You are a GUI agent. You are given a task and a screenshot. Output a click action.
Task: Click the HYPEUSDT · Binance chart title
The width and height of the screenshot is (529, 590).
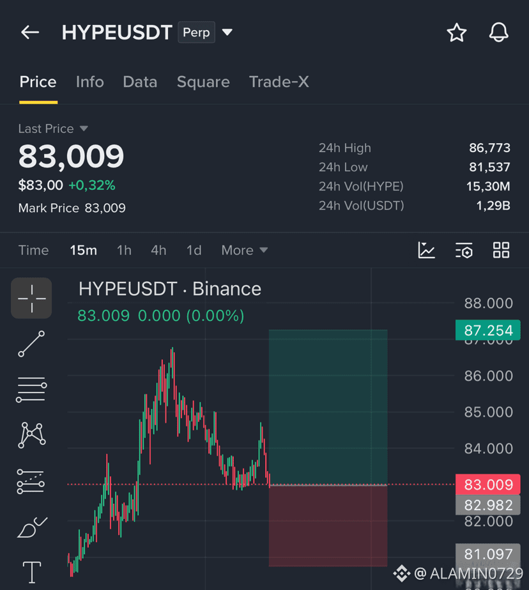[170, 289]
